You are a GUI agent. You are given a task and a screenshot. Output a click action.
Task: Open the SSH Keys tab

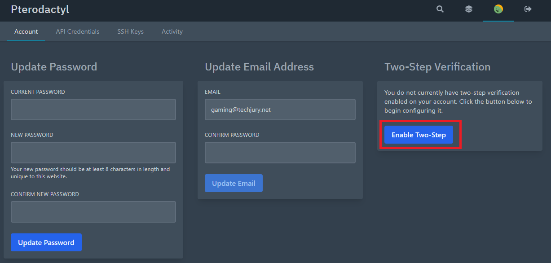coord(131,31)
